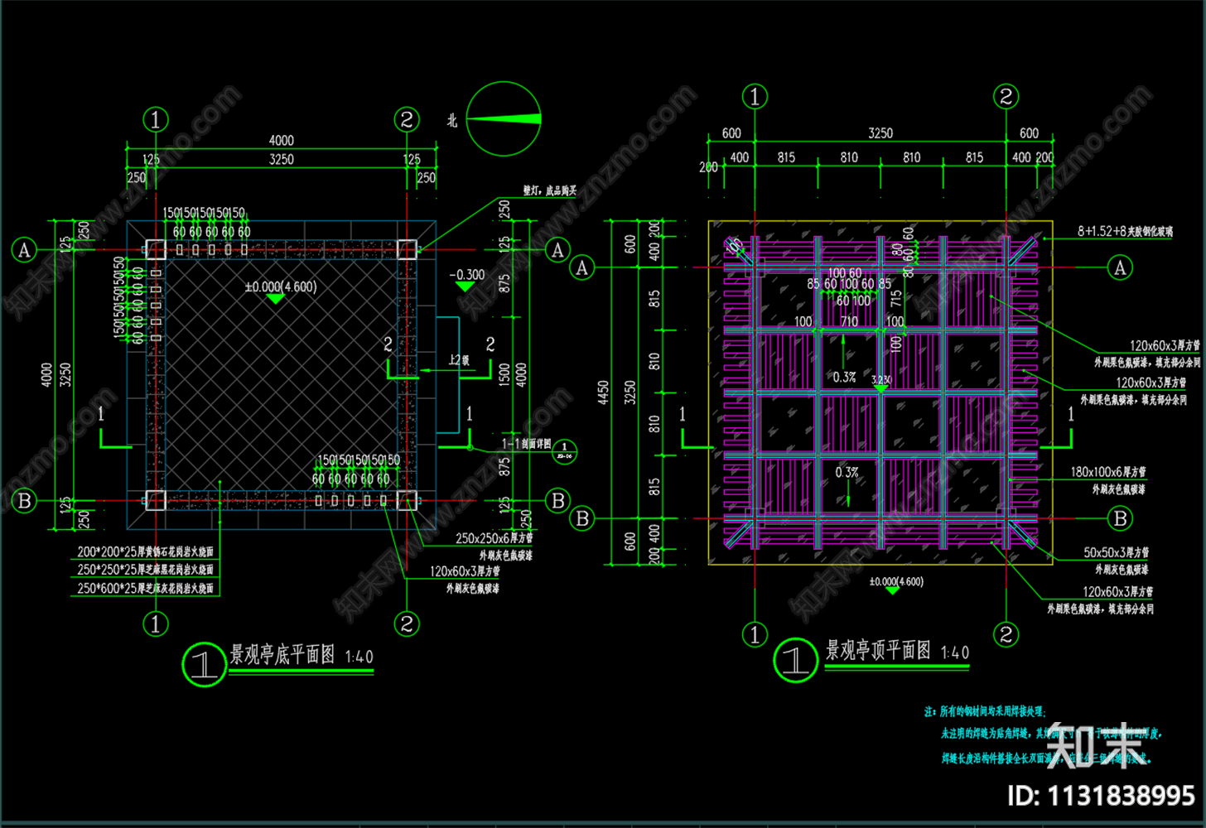The height and width of the screenshot is (828, 1206).
Task: Select the 1-1剖面详图 section detail label
Action: (526, 444)
